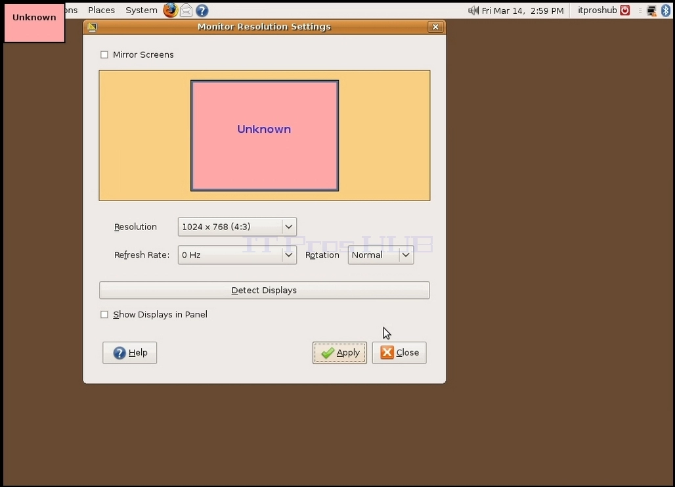
Task: Click the date and time clock
Action: click(x=523, y=11)
